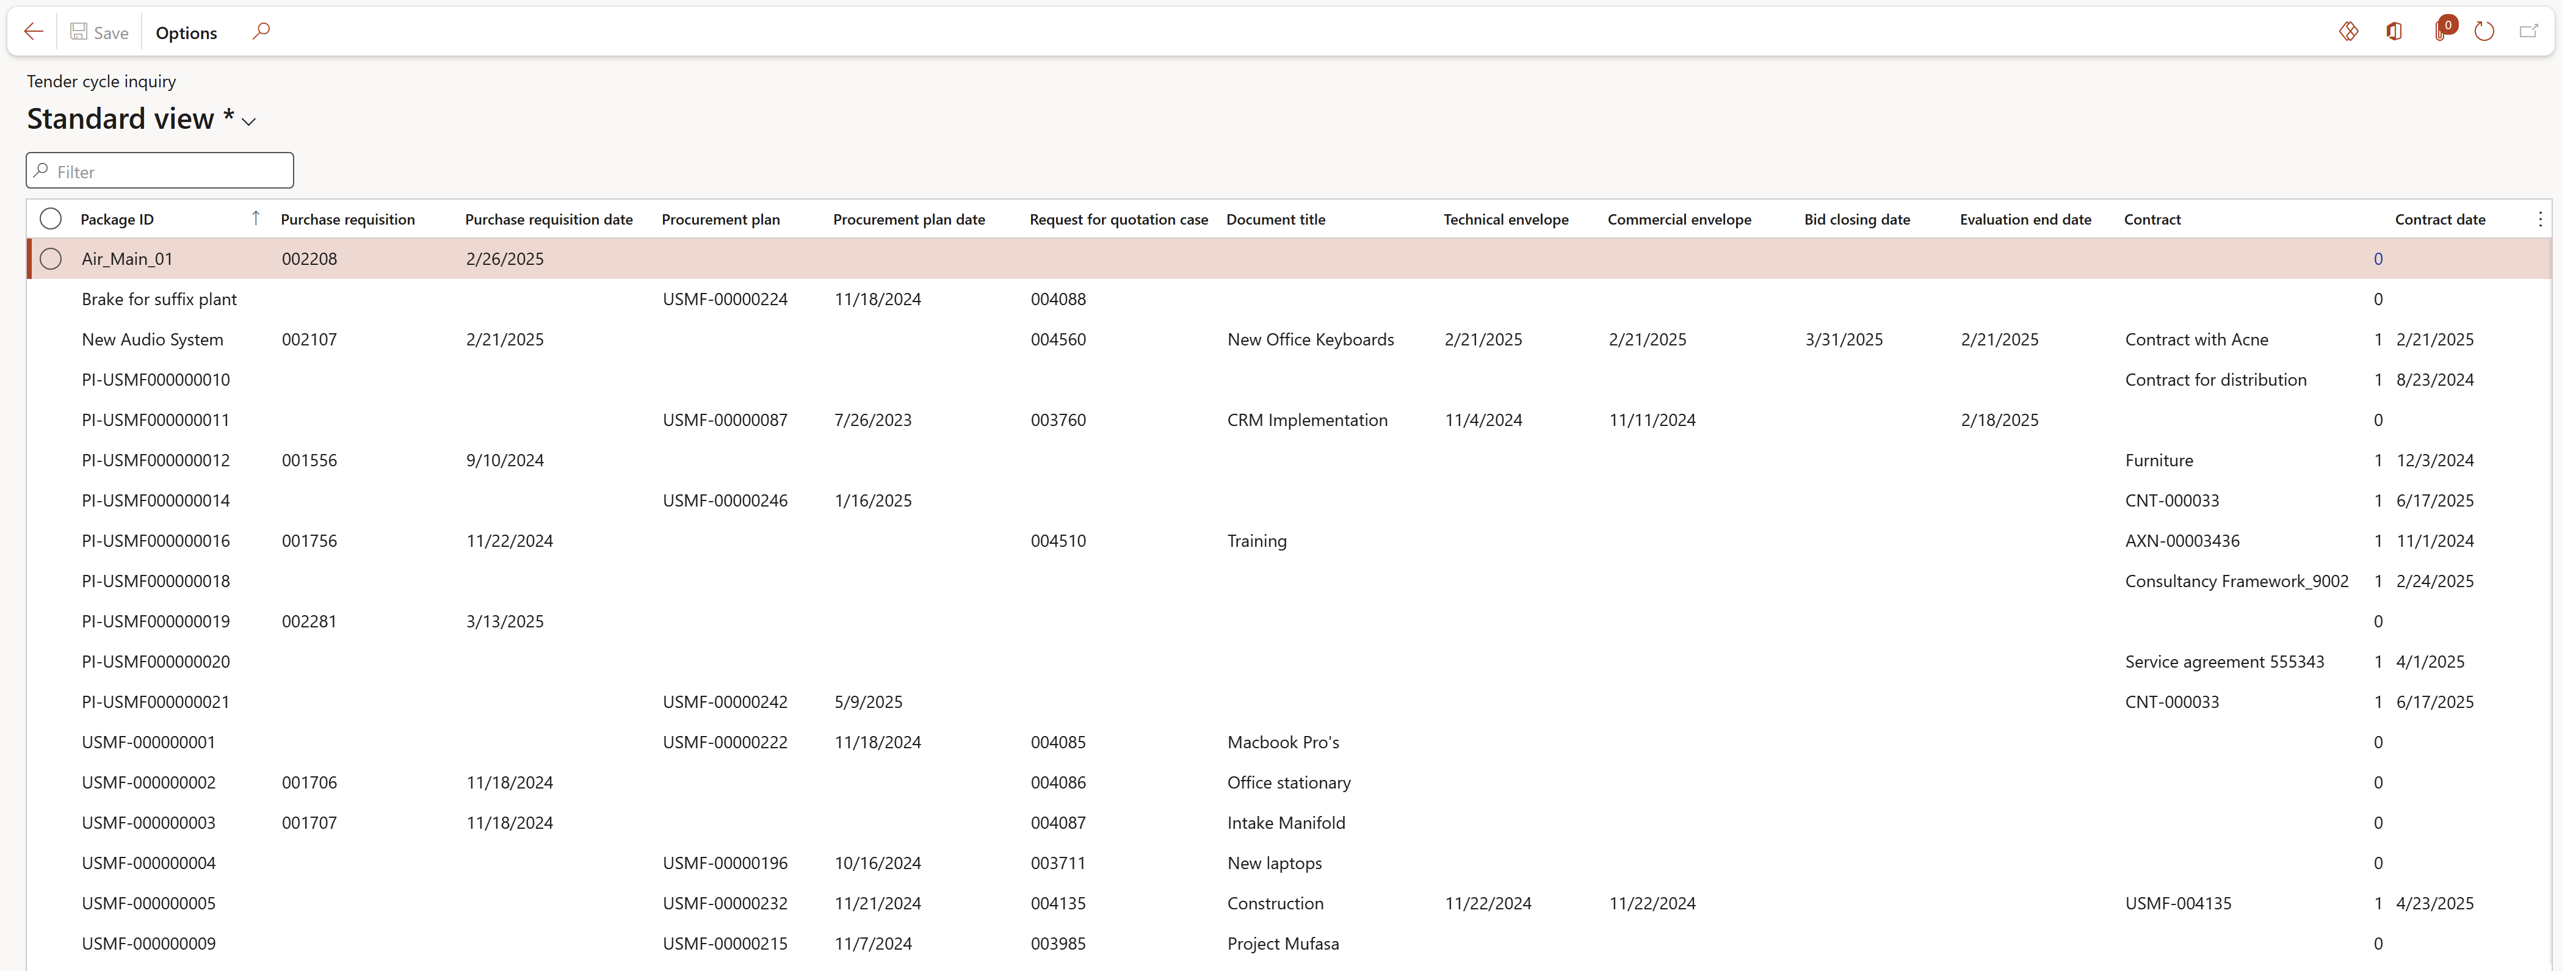Click 'Office stationary' document title
The image size is (2562, 971).
click(x=1288, y=782)
